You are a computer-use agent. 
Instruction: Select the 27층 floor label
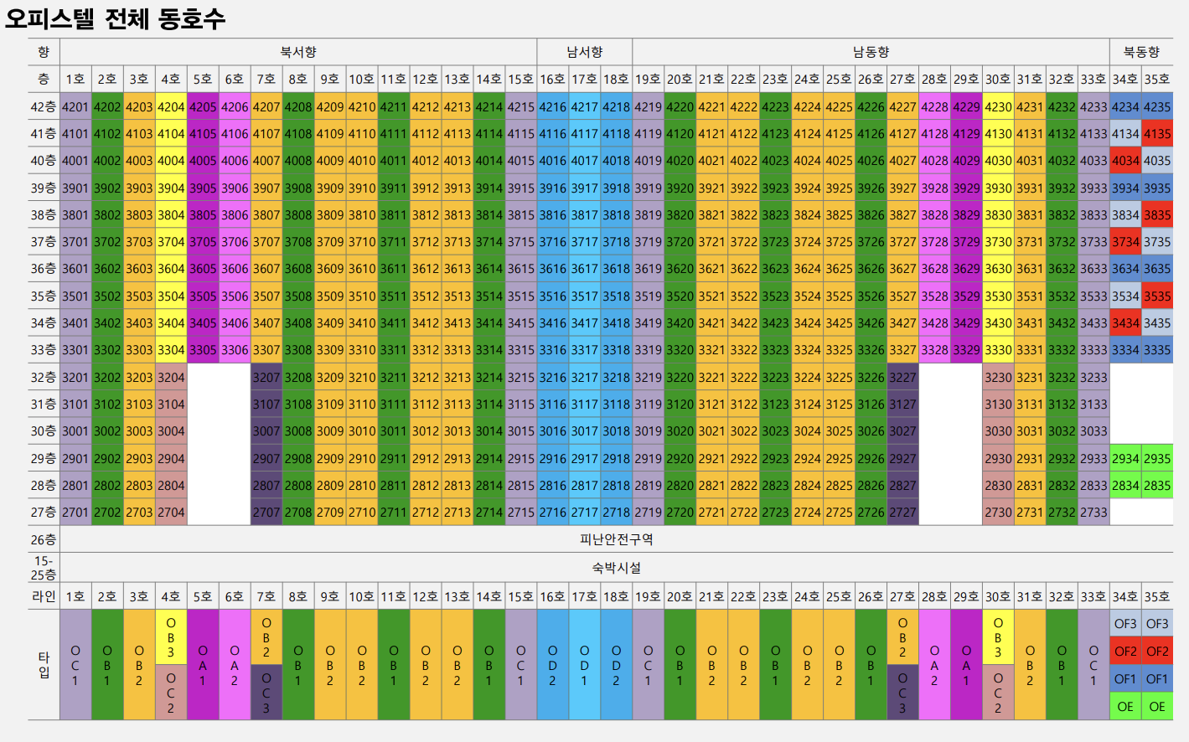coord(44,513)
